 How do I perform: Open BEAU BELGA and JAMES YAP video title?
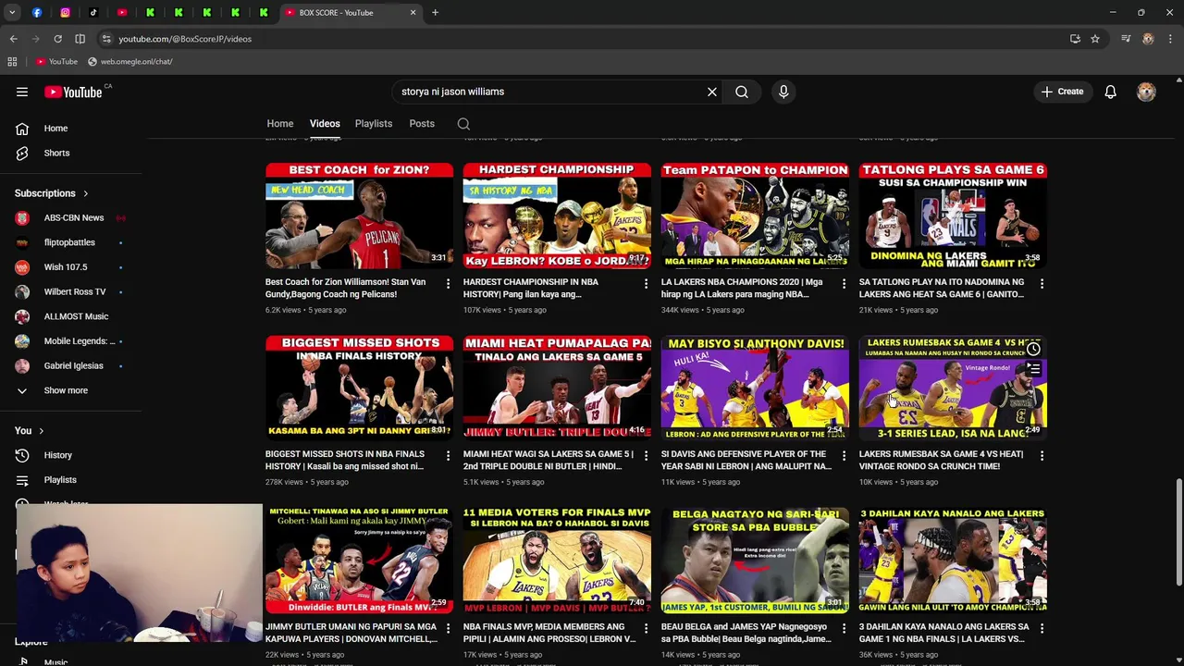746,633
